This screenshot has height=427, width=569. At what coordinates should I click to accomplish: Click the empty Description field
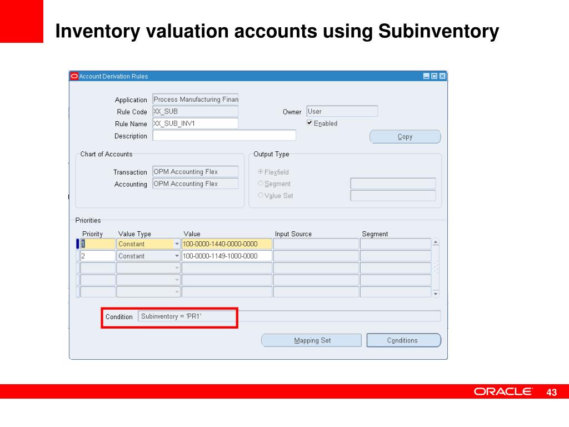224,136
